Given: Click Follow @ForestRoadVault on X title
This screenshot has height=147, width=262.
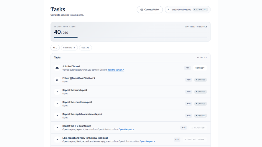Looking at the screenshot, I should point(79,78).
